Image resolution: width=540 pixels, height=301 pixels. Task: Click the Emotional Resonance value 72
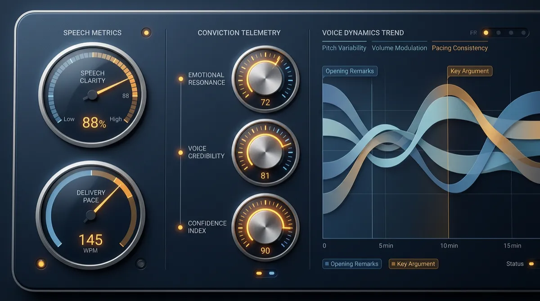[265, 103]
